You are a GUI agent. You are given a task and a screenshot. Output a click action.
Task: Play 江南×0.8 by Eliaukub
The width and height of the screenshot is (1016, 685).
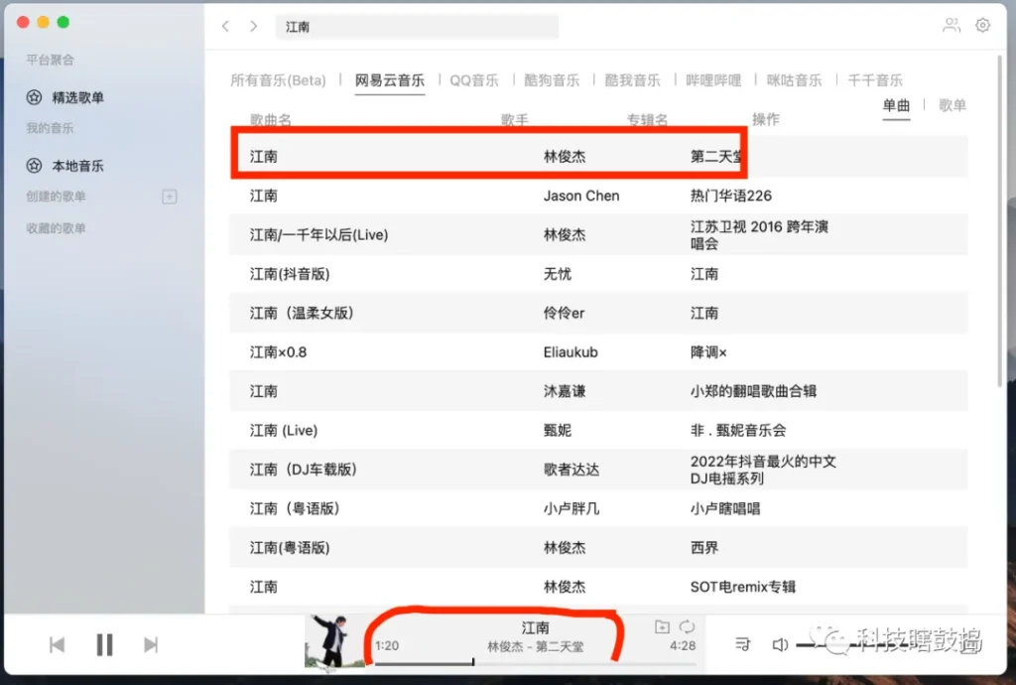coord(598,351)
